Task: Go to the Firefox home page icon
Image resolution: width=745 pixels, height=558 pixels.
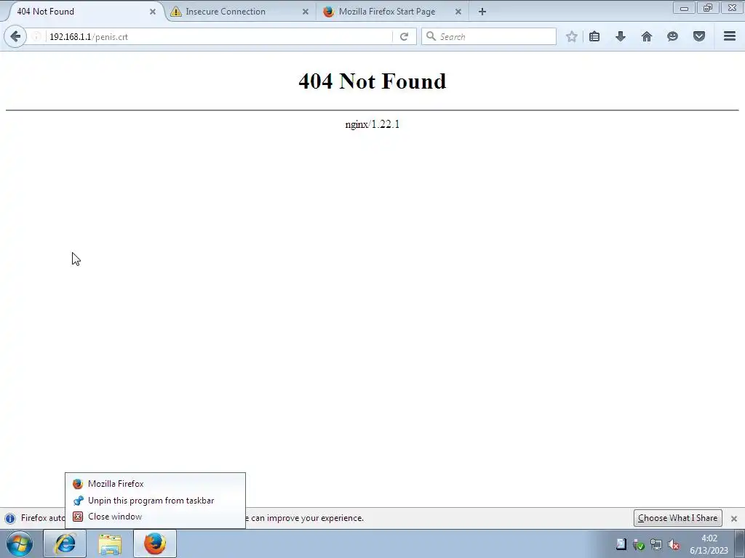Action: point(647,36)
